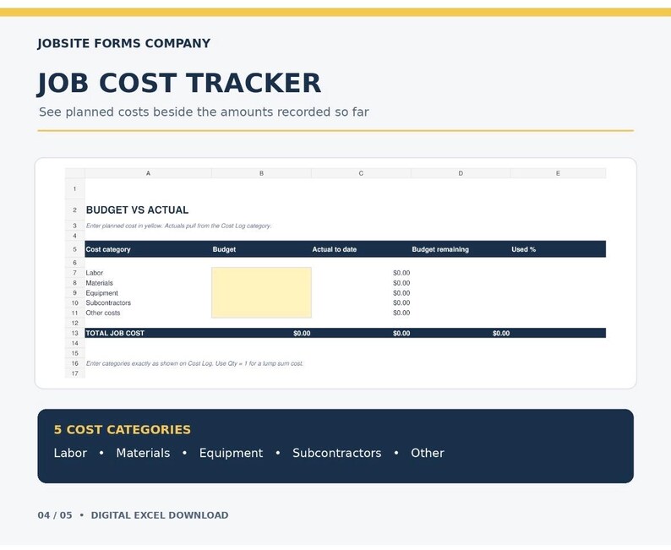Image resolution: width=671 pixels, height=550 pixels.
Task: Click Subcontractors in the categories banner
Action: click(x=337, y=453)
